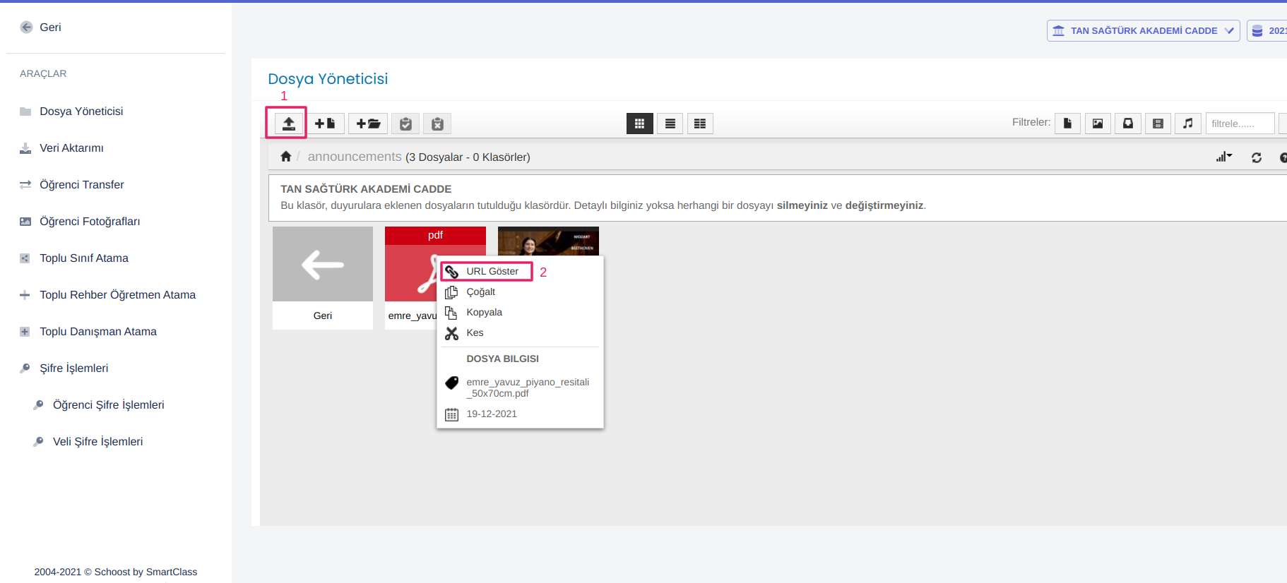Image resolution: width=1287 pixels, height=583 pixels.
Task: Choose Kes from the context menu
Action: pos(475,332)
